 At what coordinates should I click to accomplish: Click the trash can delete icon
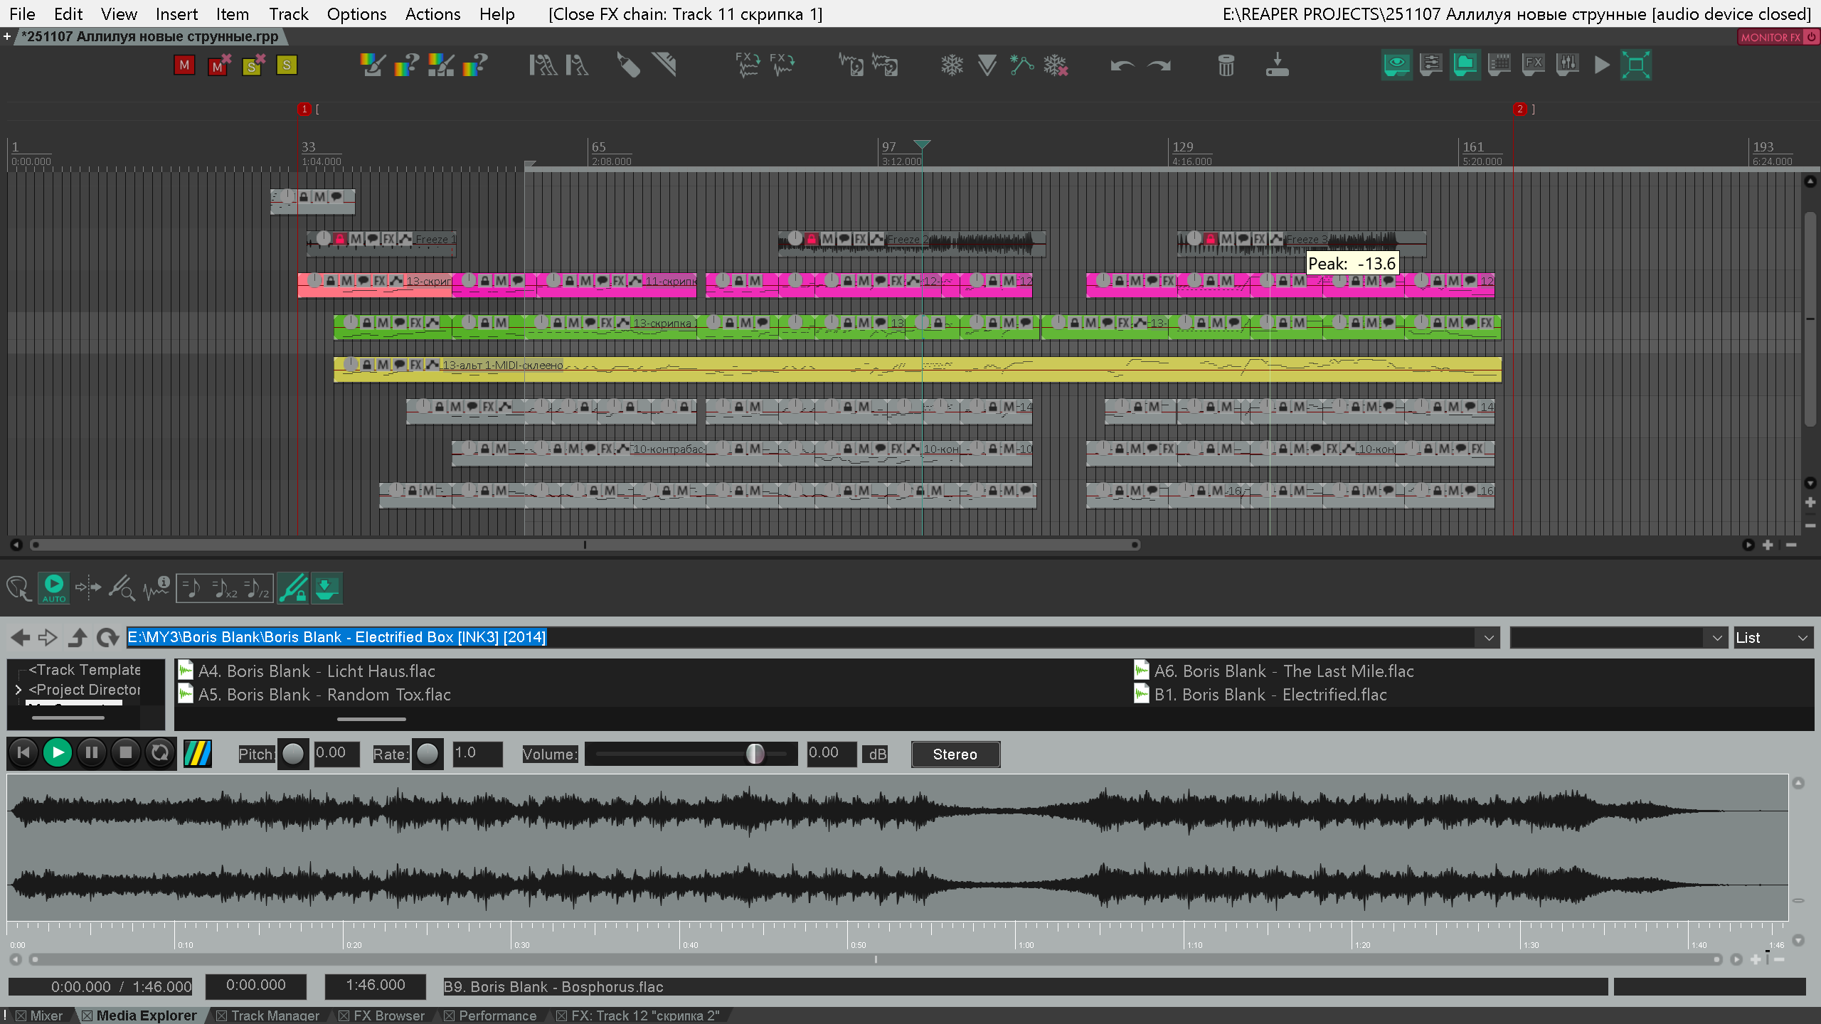[x=1226, y=65]
